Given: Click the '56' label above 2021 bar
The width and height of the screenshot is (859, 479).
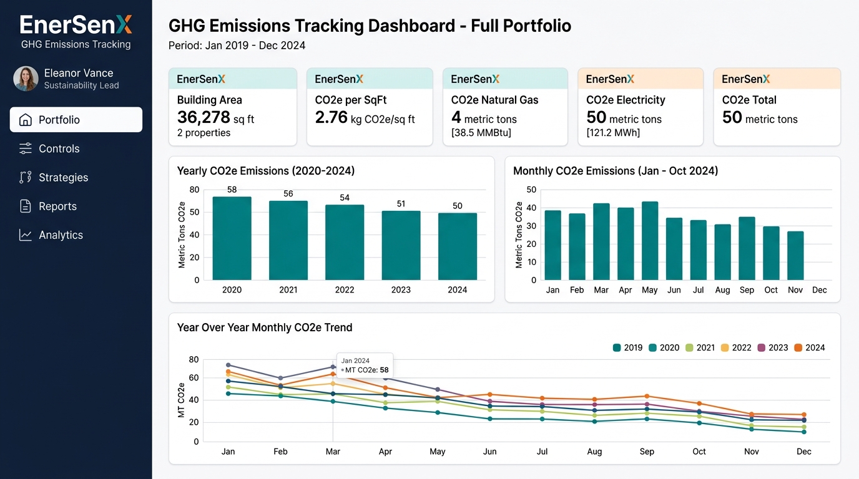Looking at the screenshot, I should point(288,194).
